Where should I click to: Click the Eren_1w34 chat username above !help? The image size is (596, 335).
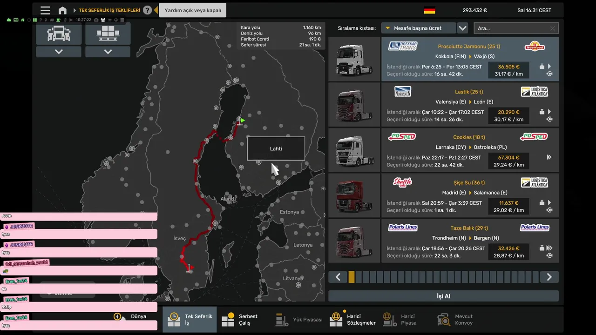pos(16,299)
